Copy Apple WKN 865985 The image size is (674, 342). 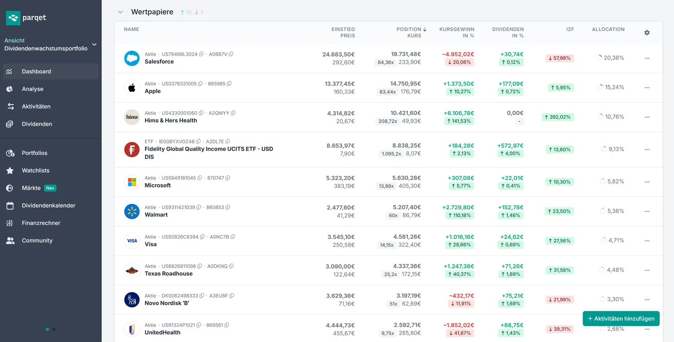point(229,84)
